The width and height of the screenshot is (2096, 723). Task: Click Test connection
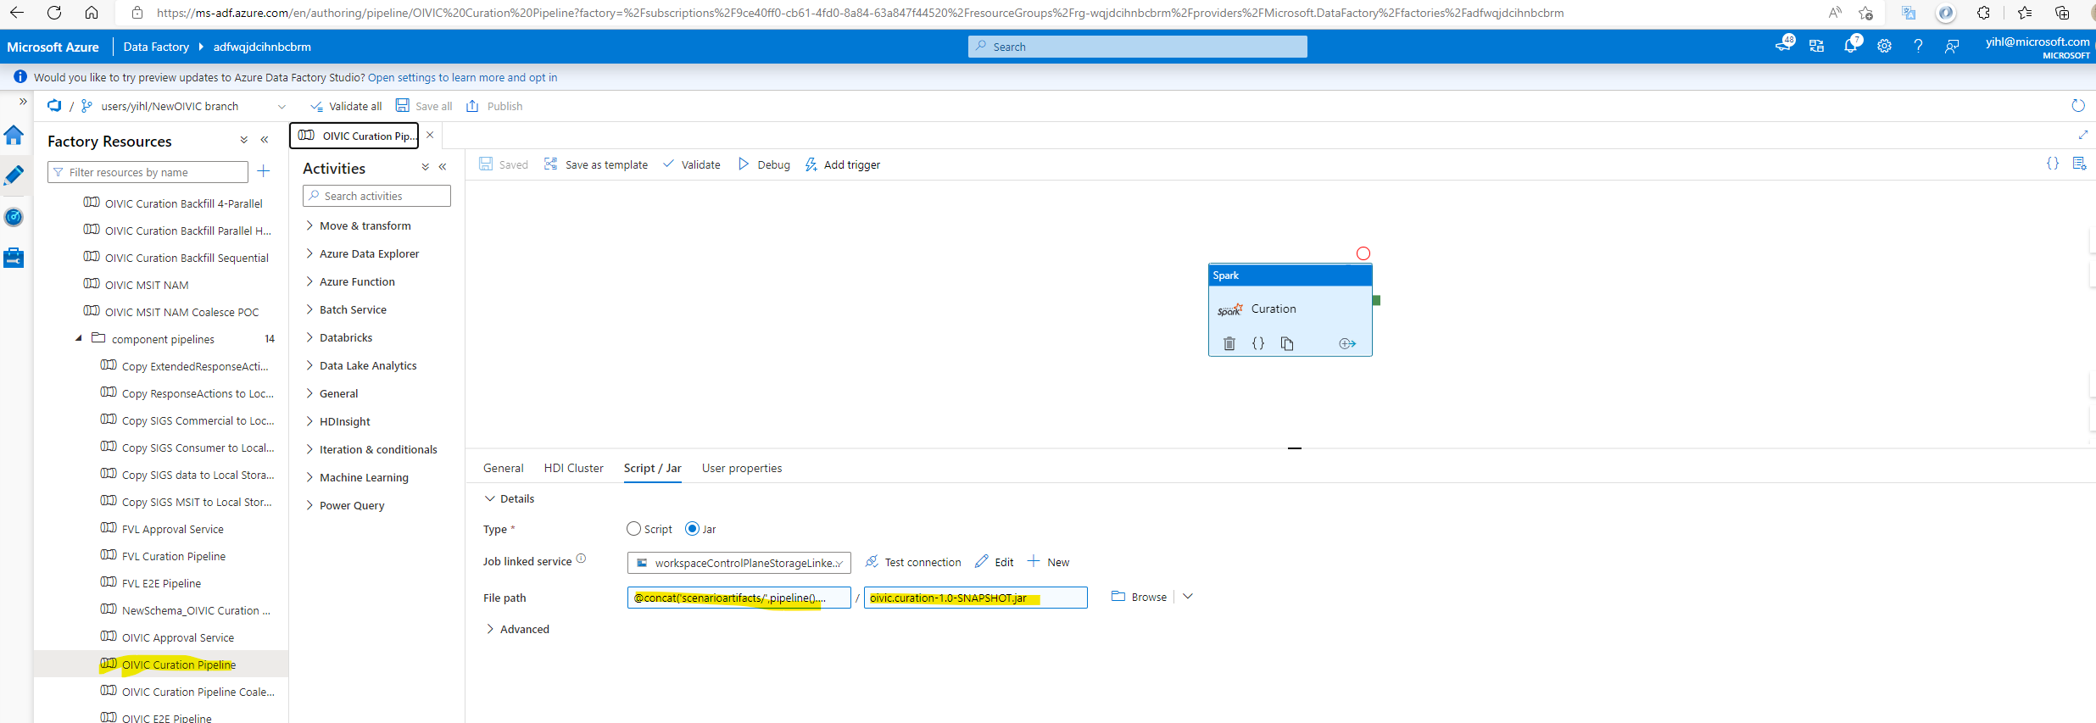(913, 562)
